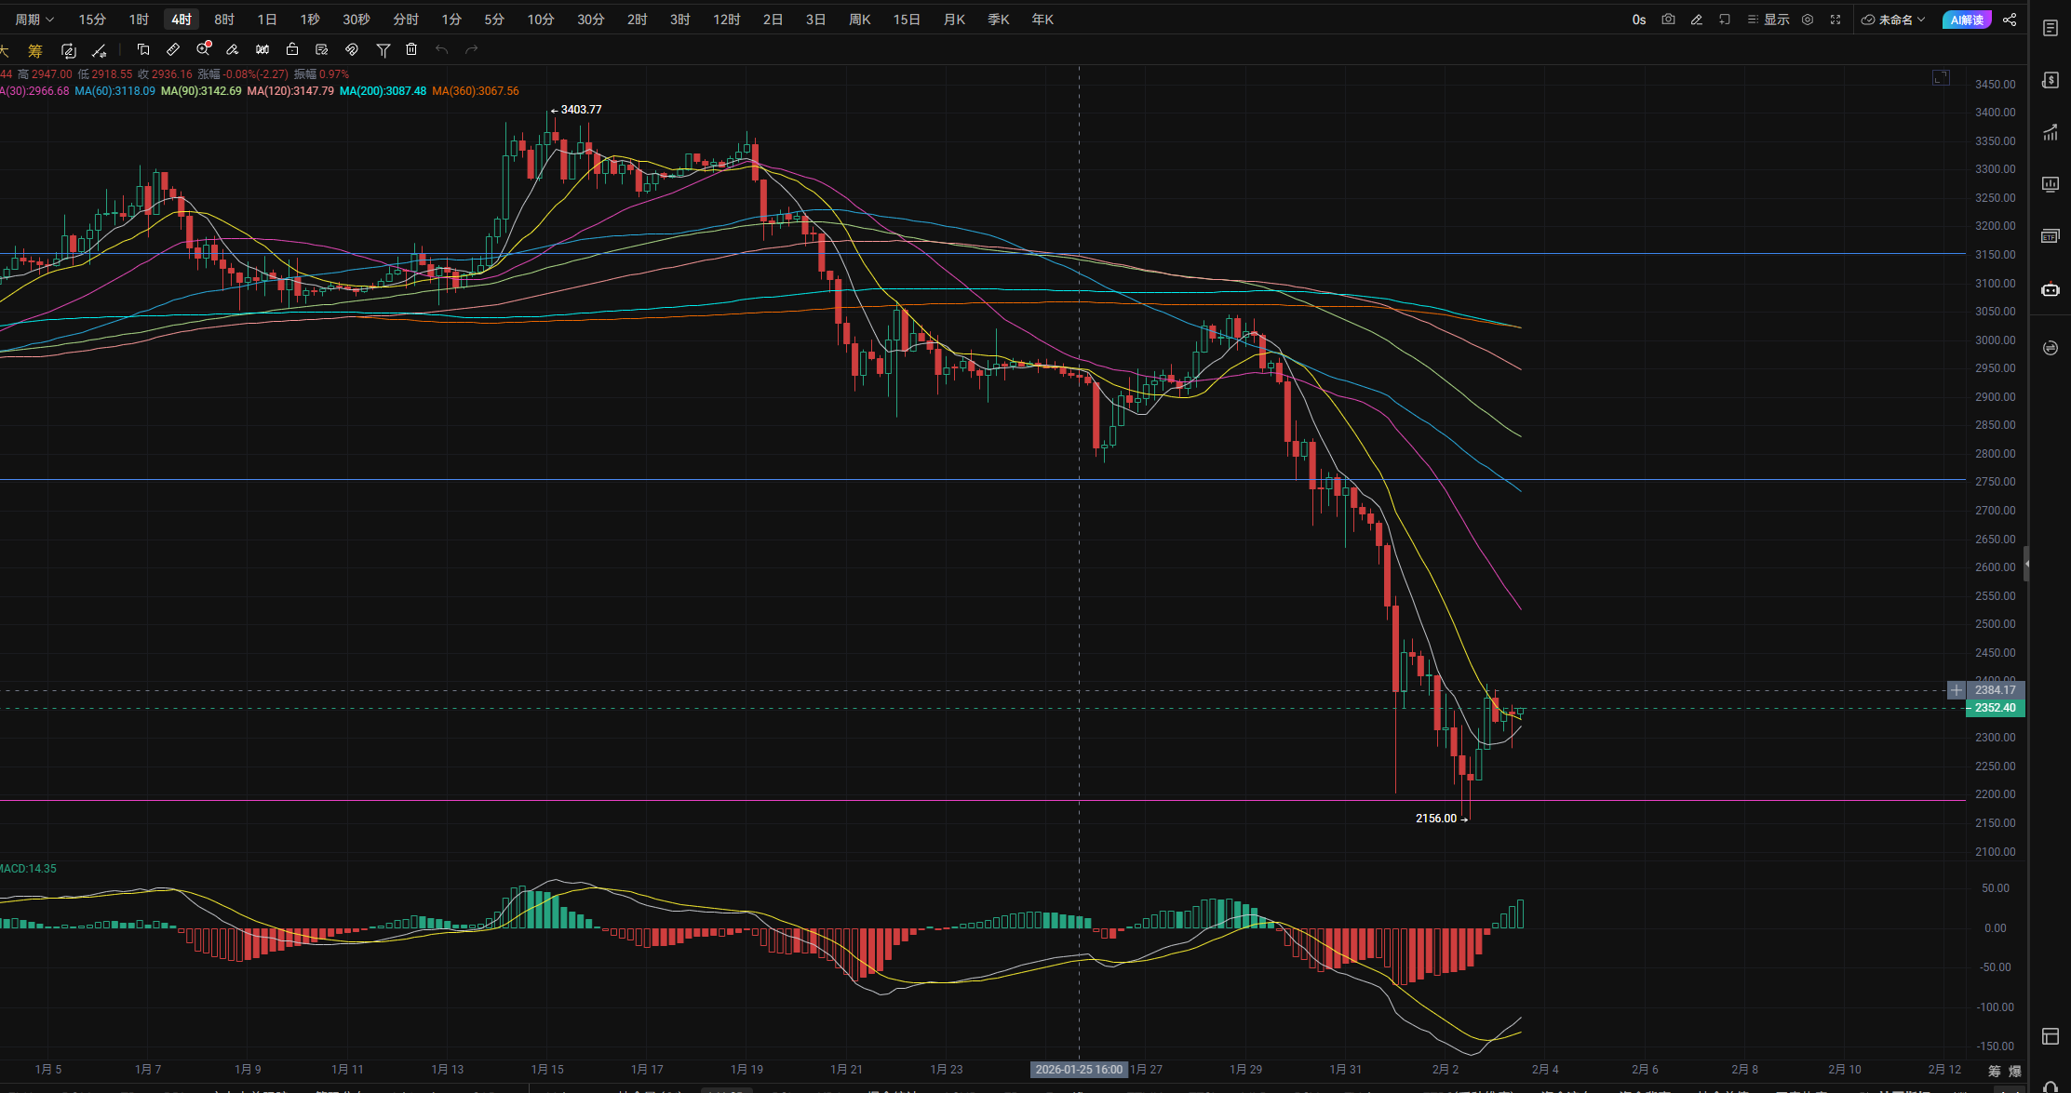Viewport: 2071px width, 1093px height.
Task: Open the robot icon in right sidebar
Action: (2050, 289)
